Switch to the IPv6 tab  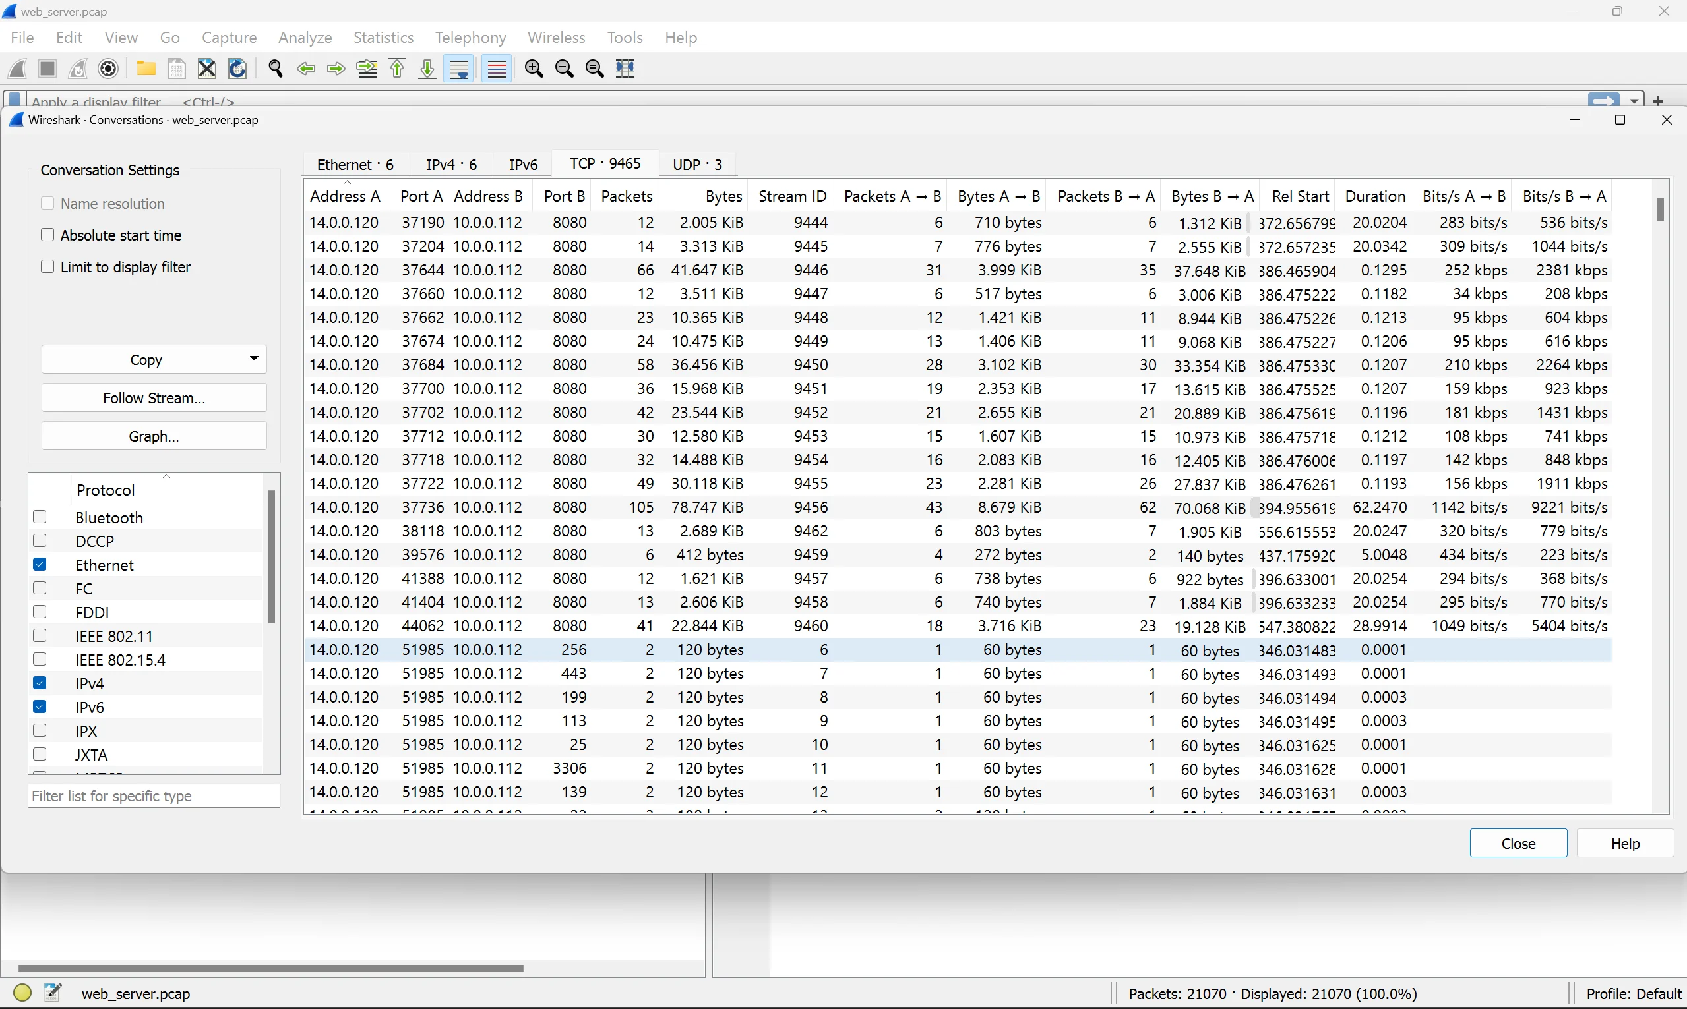[x=523, y=165]
